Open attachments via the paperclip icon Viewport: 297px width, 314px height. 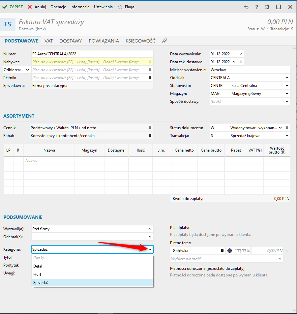pos(164,41)
